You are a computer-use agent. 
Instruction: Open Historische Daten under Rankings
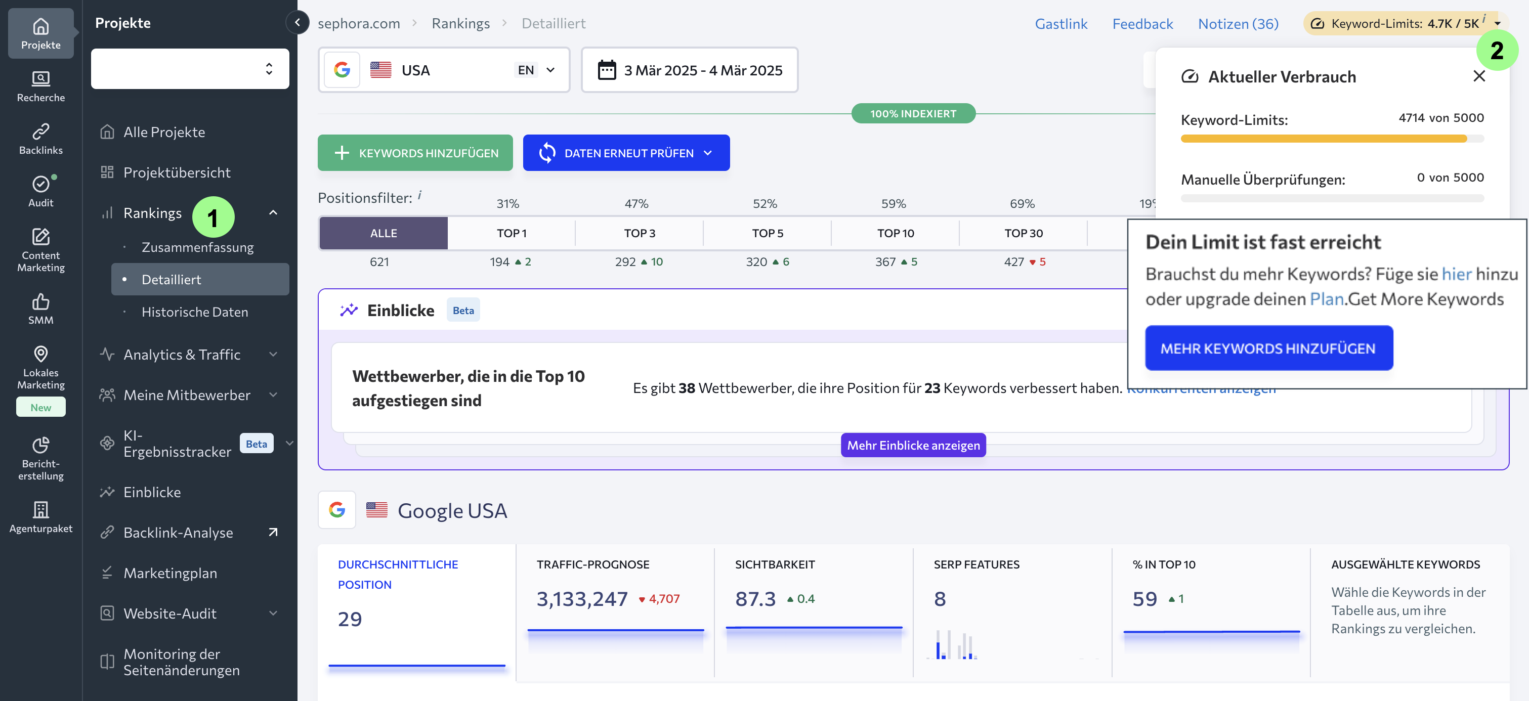pos(195,311)
